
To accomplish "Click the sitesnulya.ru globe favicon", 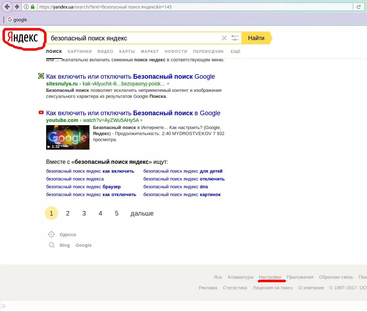I will 41,76.
